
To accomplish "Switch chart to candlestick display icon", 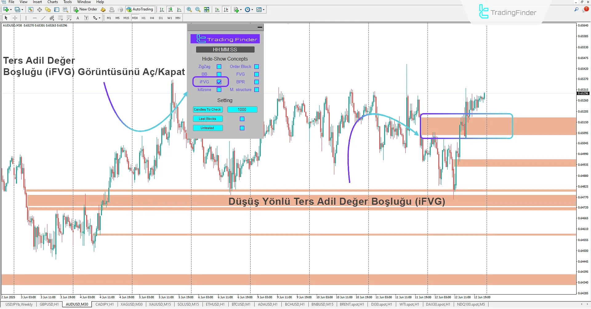I will click(x=171, y=10).
